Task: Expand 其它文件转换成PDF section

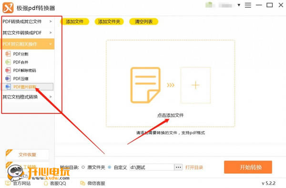Action: 27,32
